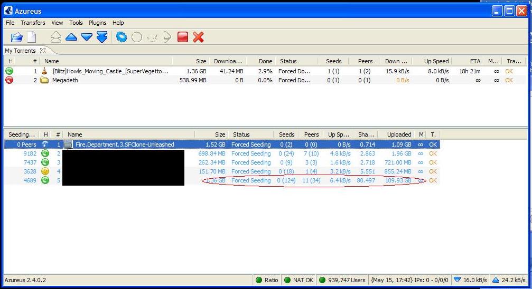The width and height of the screenshot is (532, 289).
Task: Select the My Torrents tab
Action: [x=21, y=51]
